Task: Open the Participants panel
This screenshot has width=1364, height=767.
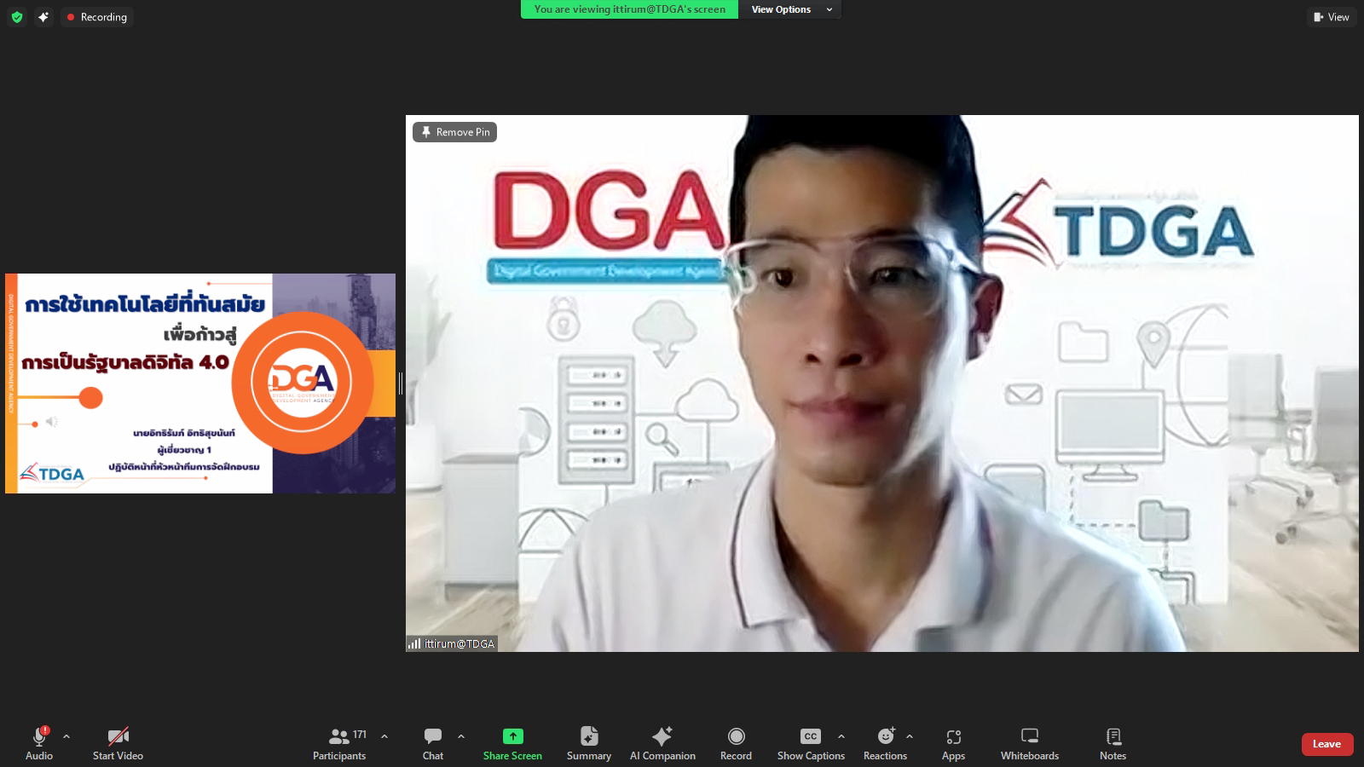Action: 339,743
